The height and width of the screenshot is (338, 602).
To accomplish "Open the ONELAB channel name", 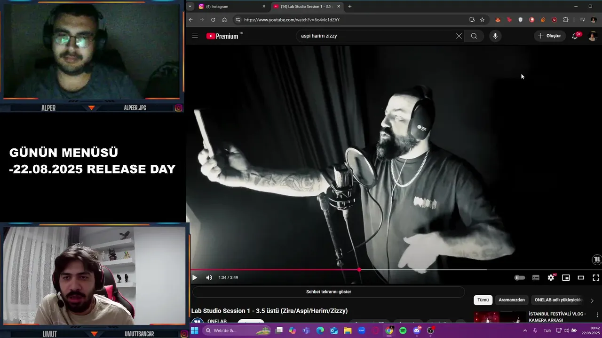I will point(217,321).
